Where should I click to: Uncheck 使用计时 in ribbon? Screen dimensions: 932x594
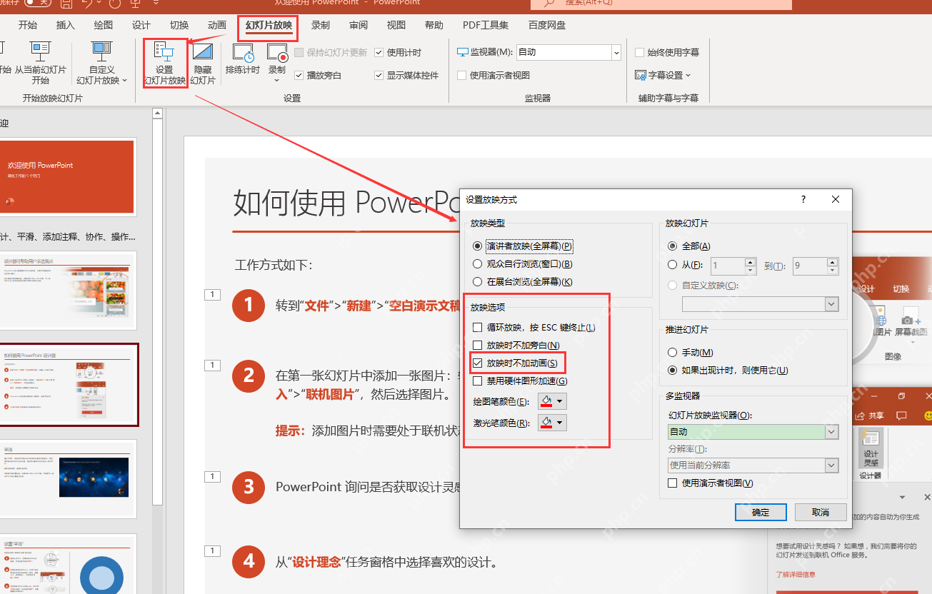(x=379, y=53)
